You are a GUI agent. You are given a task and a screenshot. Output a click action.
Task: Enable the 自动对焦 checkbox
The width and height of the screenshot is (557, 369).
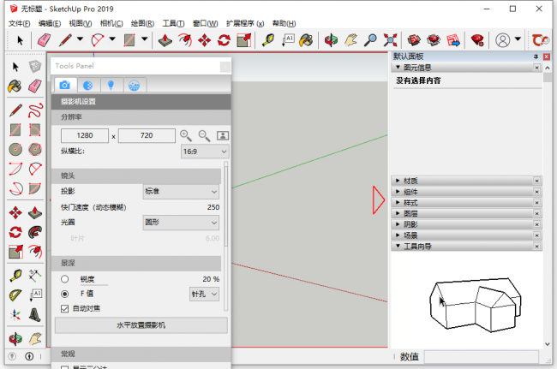coord(65,308)
